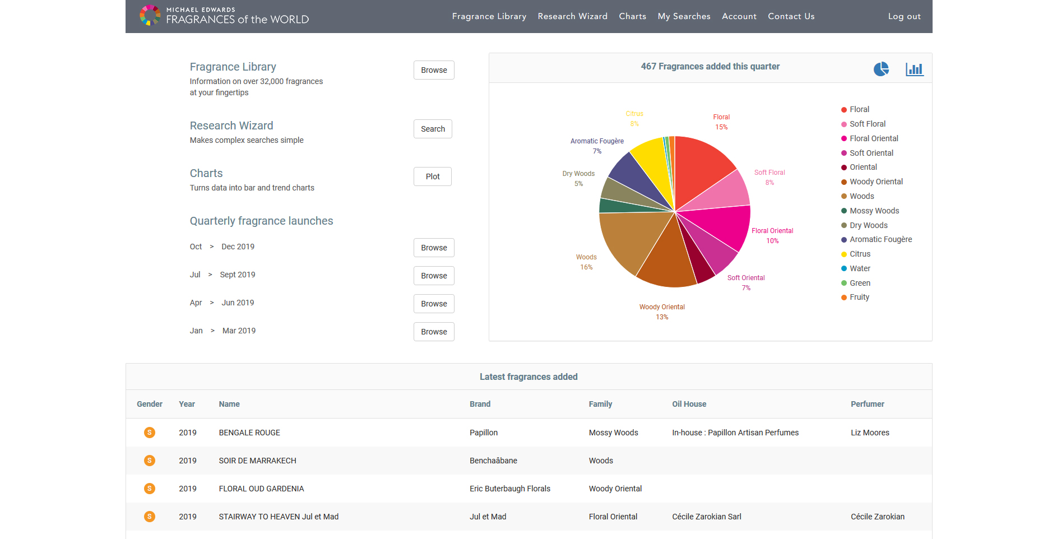Switch to pie chart view icon
1057x539 pixels.
pos(881,69)
